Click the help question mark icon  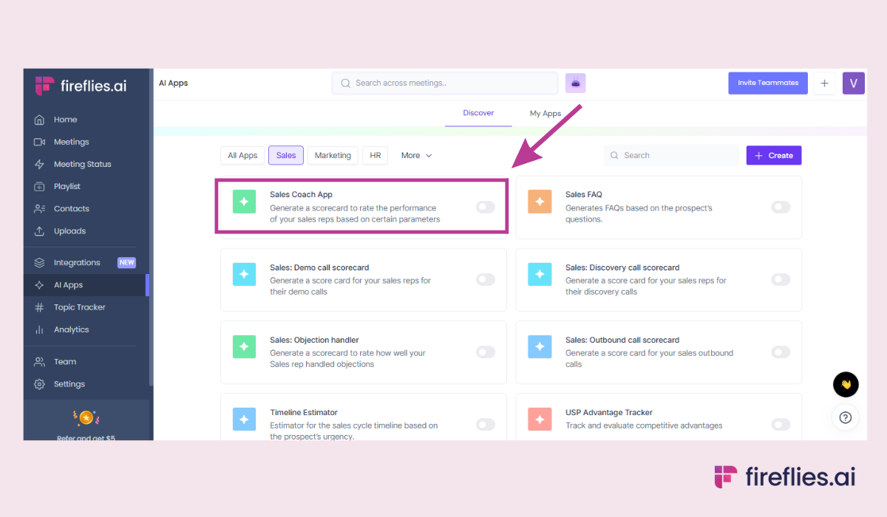point(846,417)
